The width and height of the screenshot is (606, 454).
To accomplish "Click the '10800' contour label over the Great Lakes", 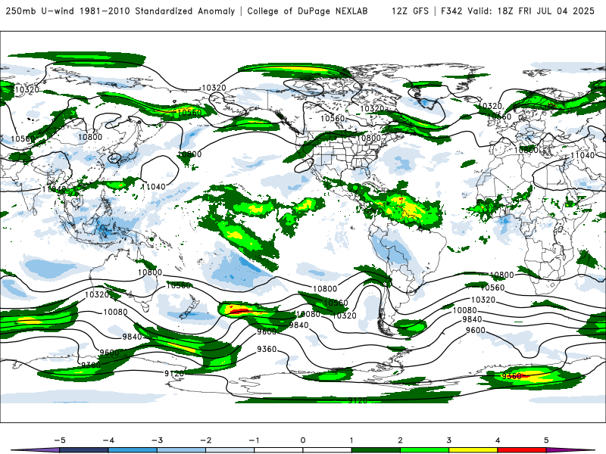I will coord(369,138).
